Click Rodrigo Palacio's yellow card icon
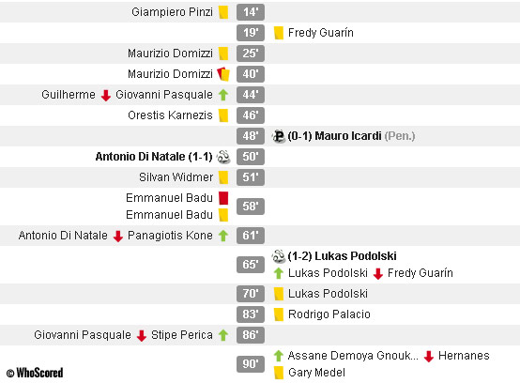 [x=279, y=314]
